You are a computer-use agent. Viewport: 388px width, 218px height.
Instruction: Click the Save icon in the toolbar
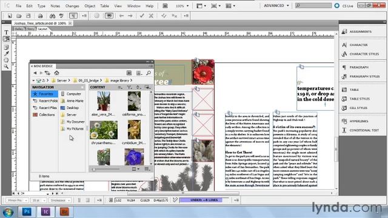(28, 16)
